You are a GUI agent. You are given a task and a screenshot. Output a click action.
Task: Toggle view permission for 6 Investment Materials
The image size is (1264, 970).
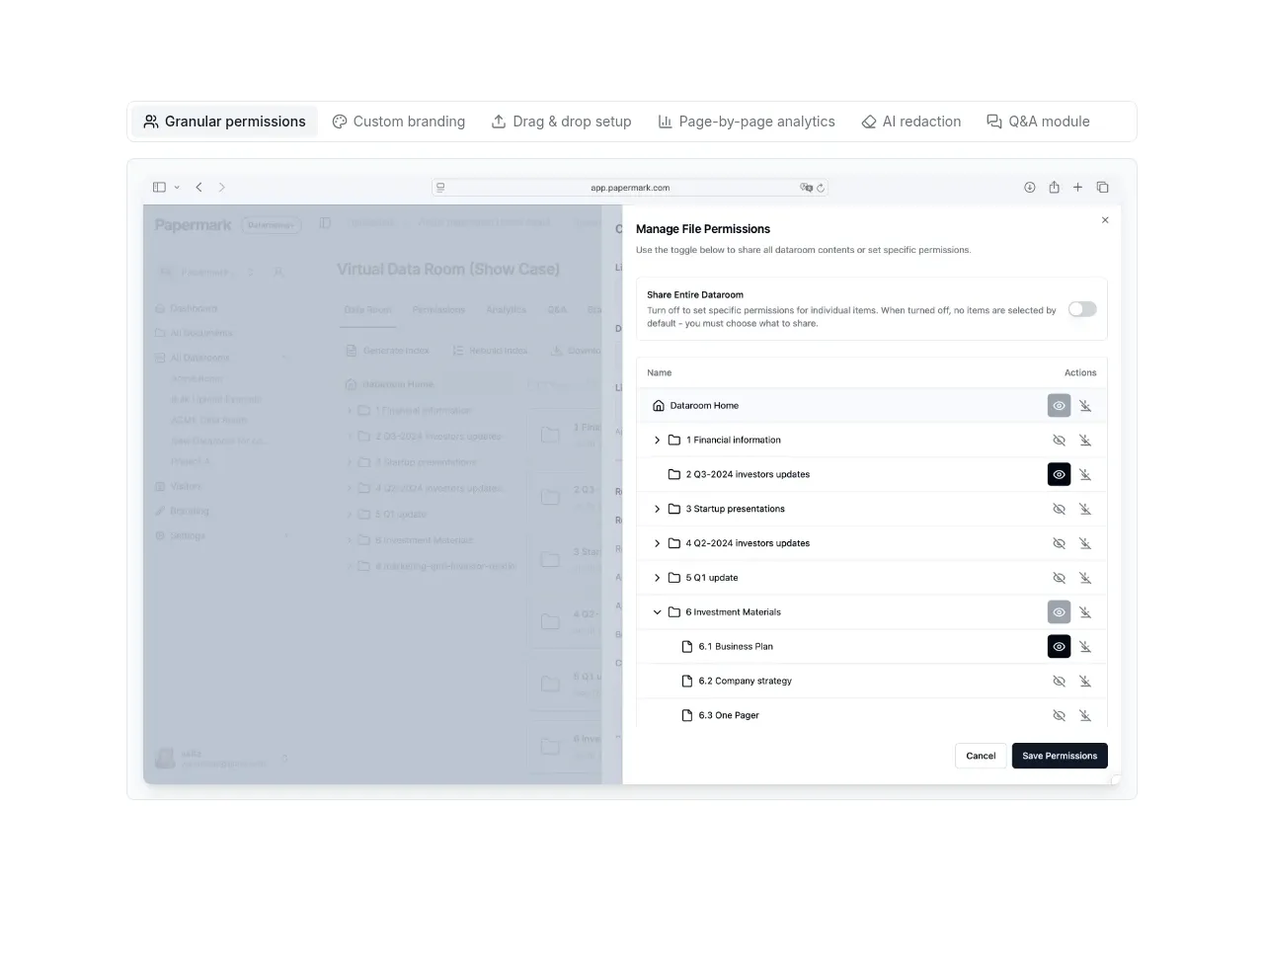coord(1059,612)
